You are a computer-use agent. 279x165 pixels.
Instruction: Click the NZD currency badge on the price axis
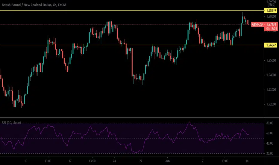click(x=271, y=4)
